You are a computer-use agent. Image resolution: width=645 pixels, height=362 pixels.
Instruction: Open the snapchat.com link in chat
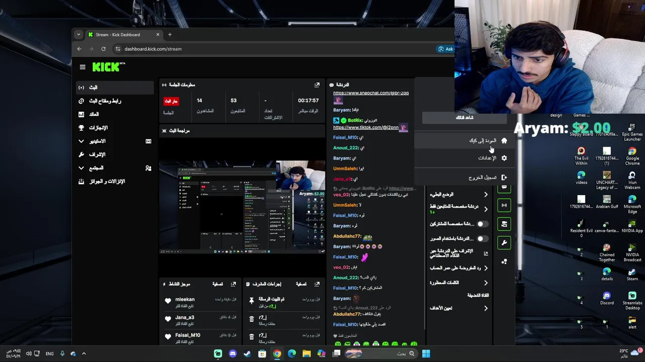371,93
